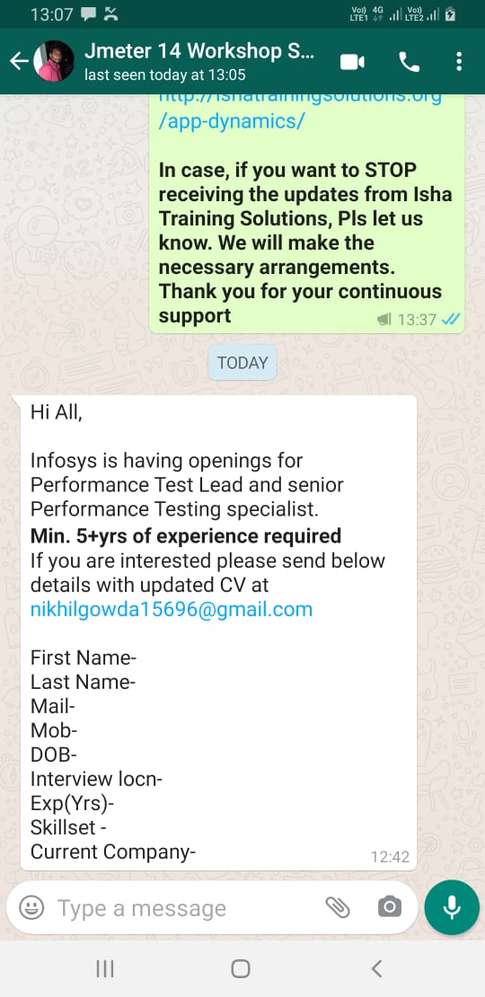
Task: Start a voice call
Action: click(x=409, y=62)
